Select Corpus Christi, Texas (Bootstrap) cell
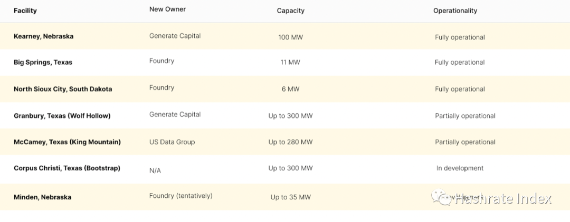This screenshot has height=222, width=570. coord(67,168)
